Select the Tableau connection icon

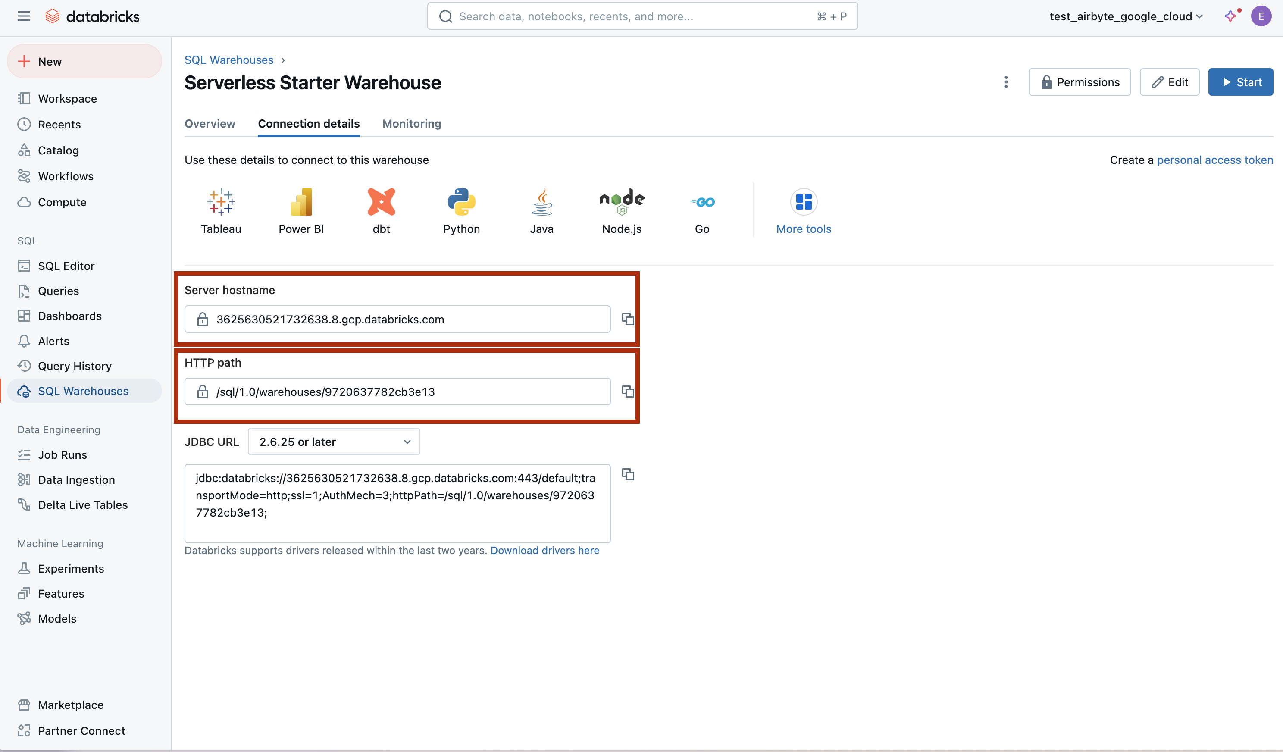tap(221, 202)
